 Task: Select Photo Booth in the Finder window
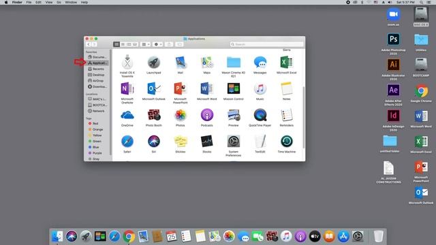click(154, 116)
